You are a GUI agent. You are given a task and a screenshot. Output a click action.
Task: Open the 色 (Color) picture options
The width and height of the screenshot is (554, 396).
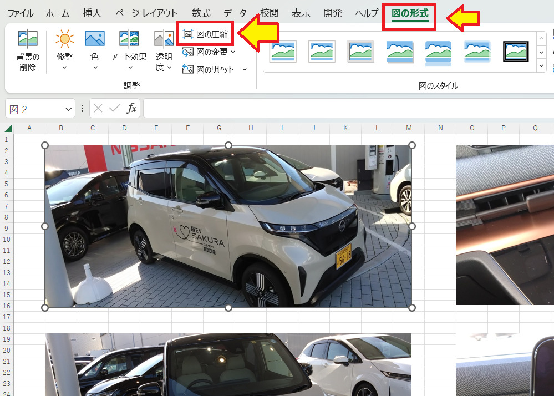point(95,39)
